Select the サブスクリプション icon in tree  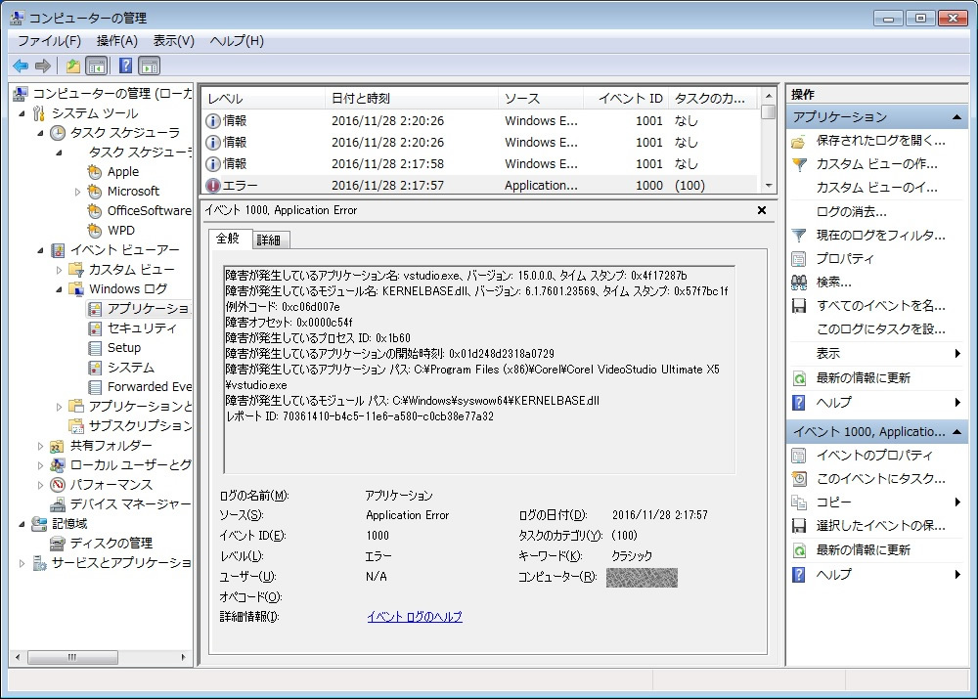tap(76, 426)
